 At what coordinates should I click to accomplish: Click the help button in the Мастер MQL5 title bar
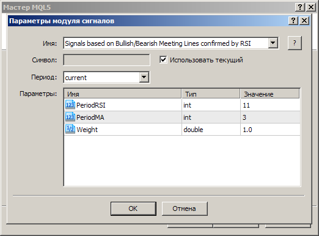pos(300,7)
